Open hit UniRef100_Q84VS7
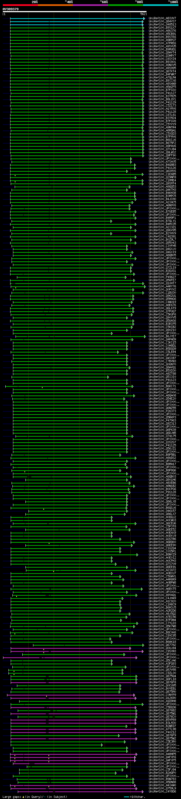The width and height of the screenshot is (181, 799). [x=162, y=22]
